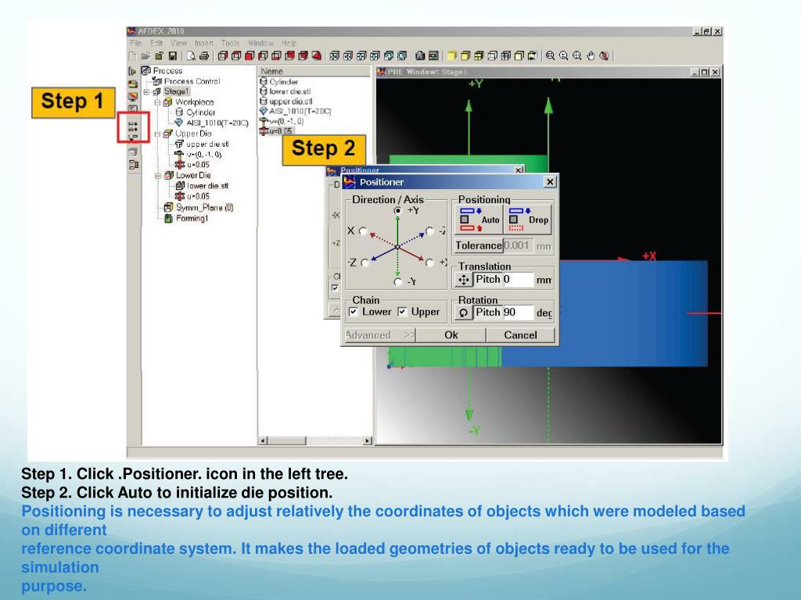Viewport: 801px width, 600px height.
Task: Click the Tolerance button
Action: click(479, 246)
